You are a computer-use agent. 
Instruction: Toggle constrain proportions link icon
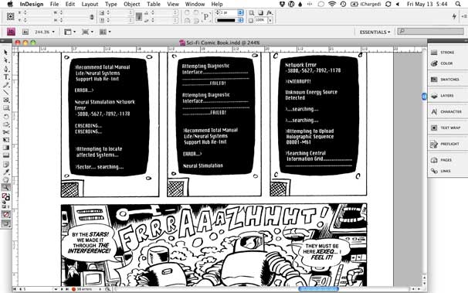pyautogui.click(x=92, y=17)
